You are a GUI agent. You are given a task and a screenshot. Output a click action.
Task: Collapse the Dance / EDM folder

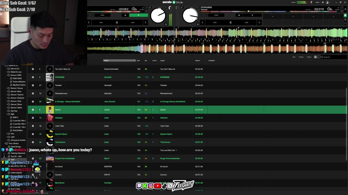(x=7, y=75)
